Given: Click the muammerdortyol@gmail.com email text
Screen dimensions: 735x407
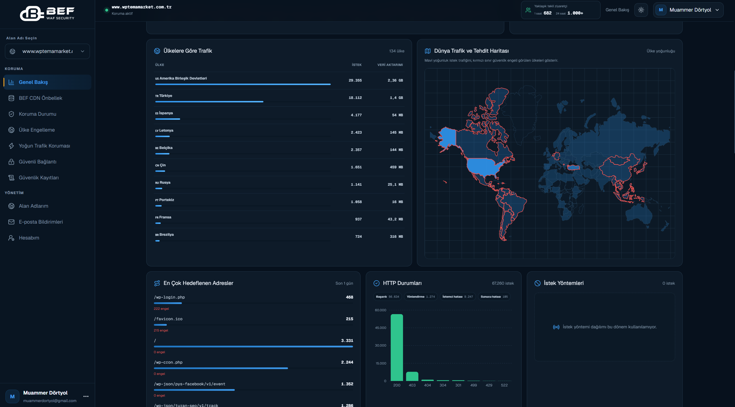Looking at the screenshot, I should point(50,401).
